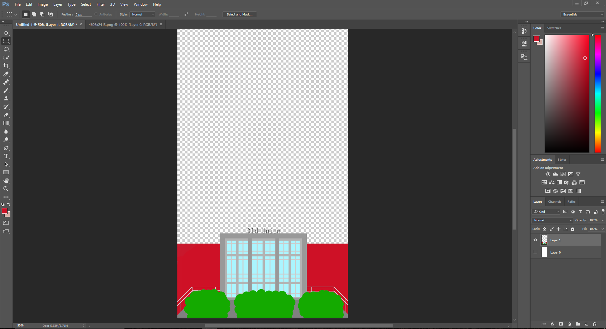This screenshot has height=329, width=606.
Task: Click Feather input field
Action: click(83, 15)
